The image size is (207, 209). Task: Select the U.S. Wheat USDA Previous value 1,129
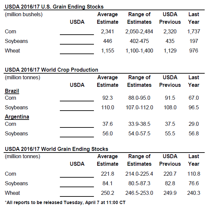[x=170, y=51]
